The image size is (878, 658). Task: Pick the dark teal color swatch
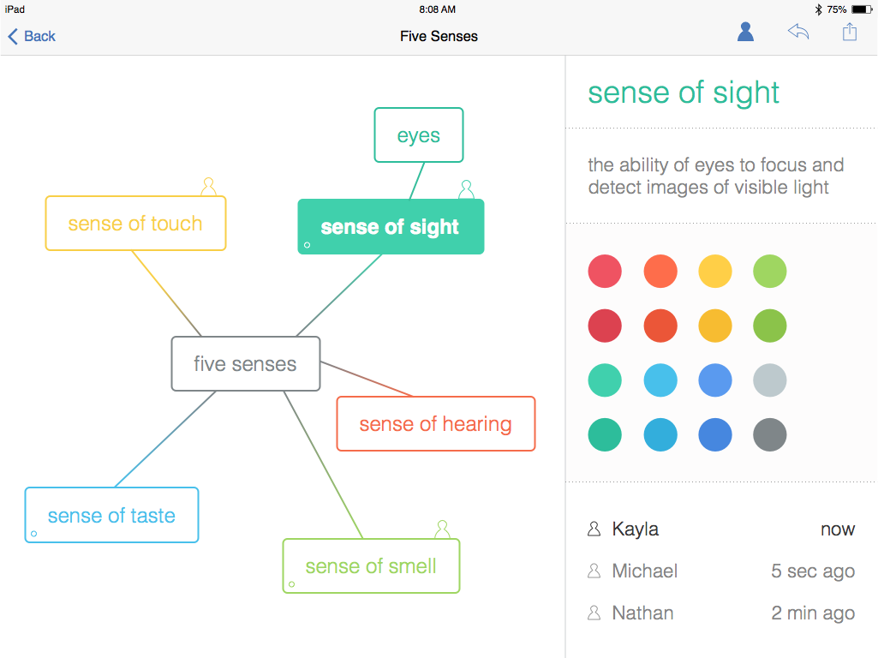point(605,434)
